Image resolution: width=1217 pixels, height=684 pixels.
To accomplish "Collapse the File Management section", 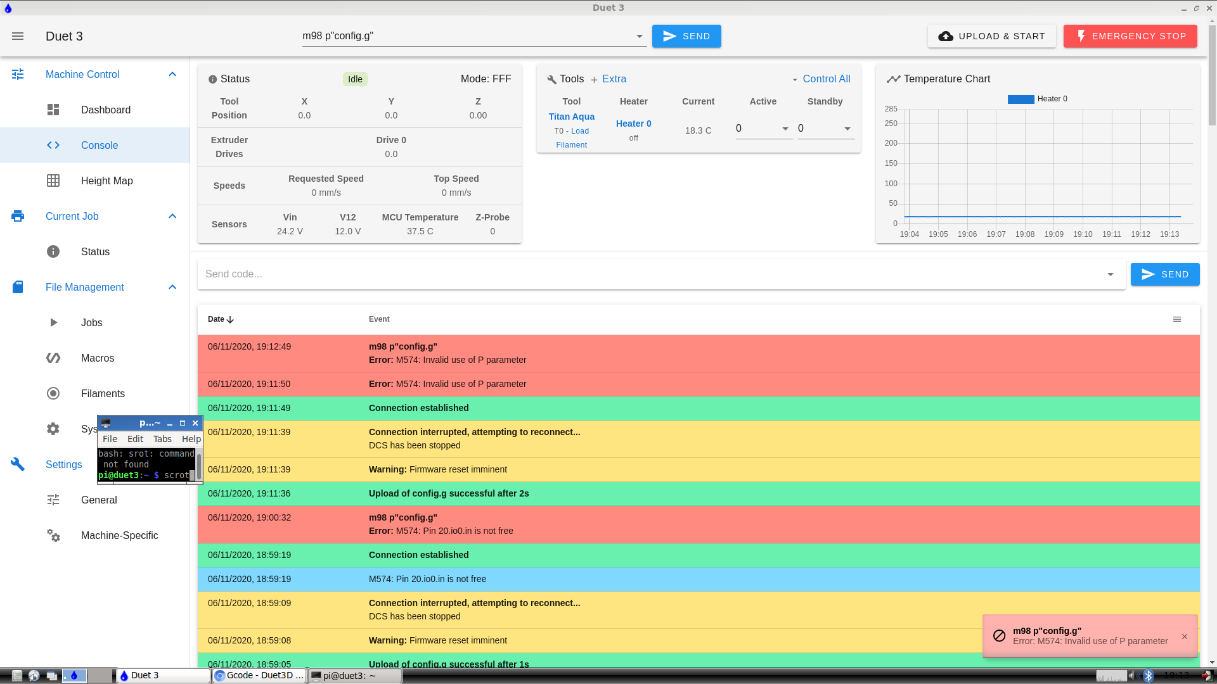I will coord(172,287).
